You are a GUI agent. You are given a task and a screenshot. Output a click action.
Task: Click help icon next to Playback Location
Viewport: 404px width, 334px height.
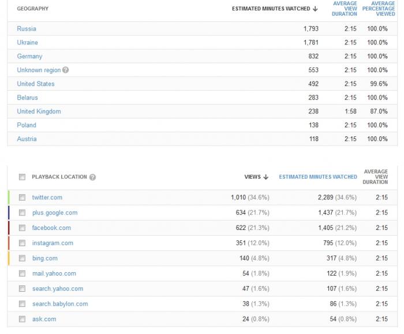pos(92,177)
